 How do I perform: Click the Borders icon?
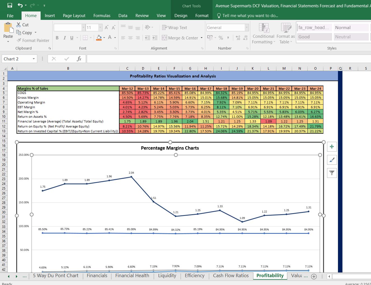click(x=85, y=38)
